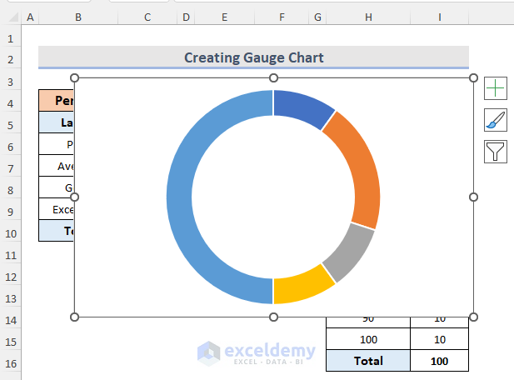This screenshot has width=514, height=380.
Task: Click the orange 'Per' header cell
Action: coord(57,100)
